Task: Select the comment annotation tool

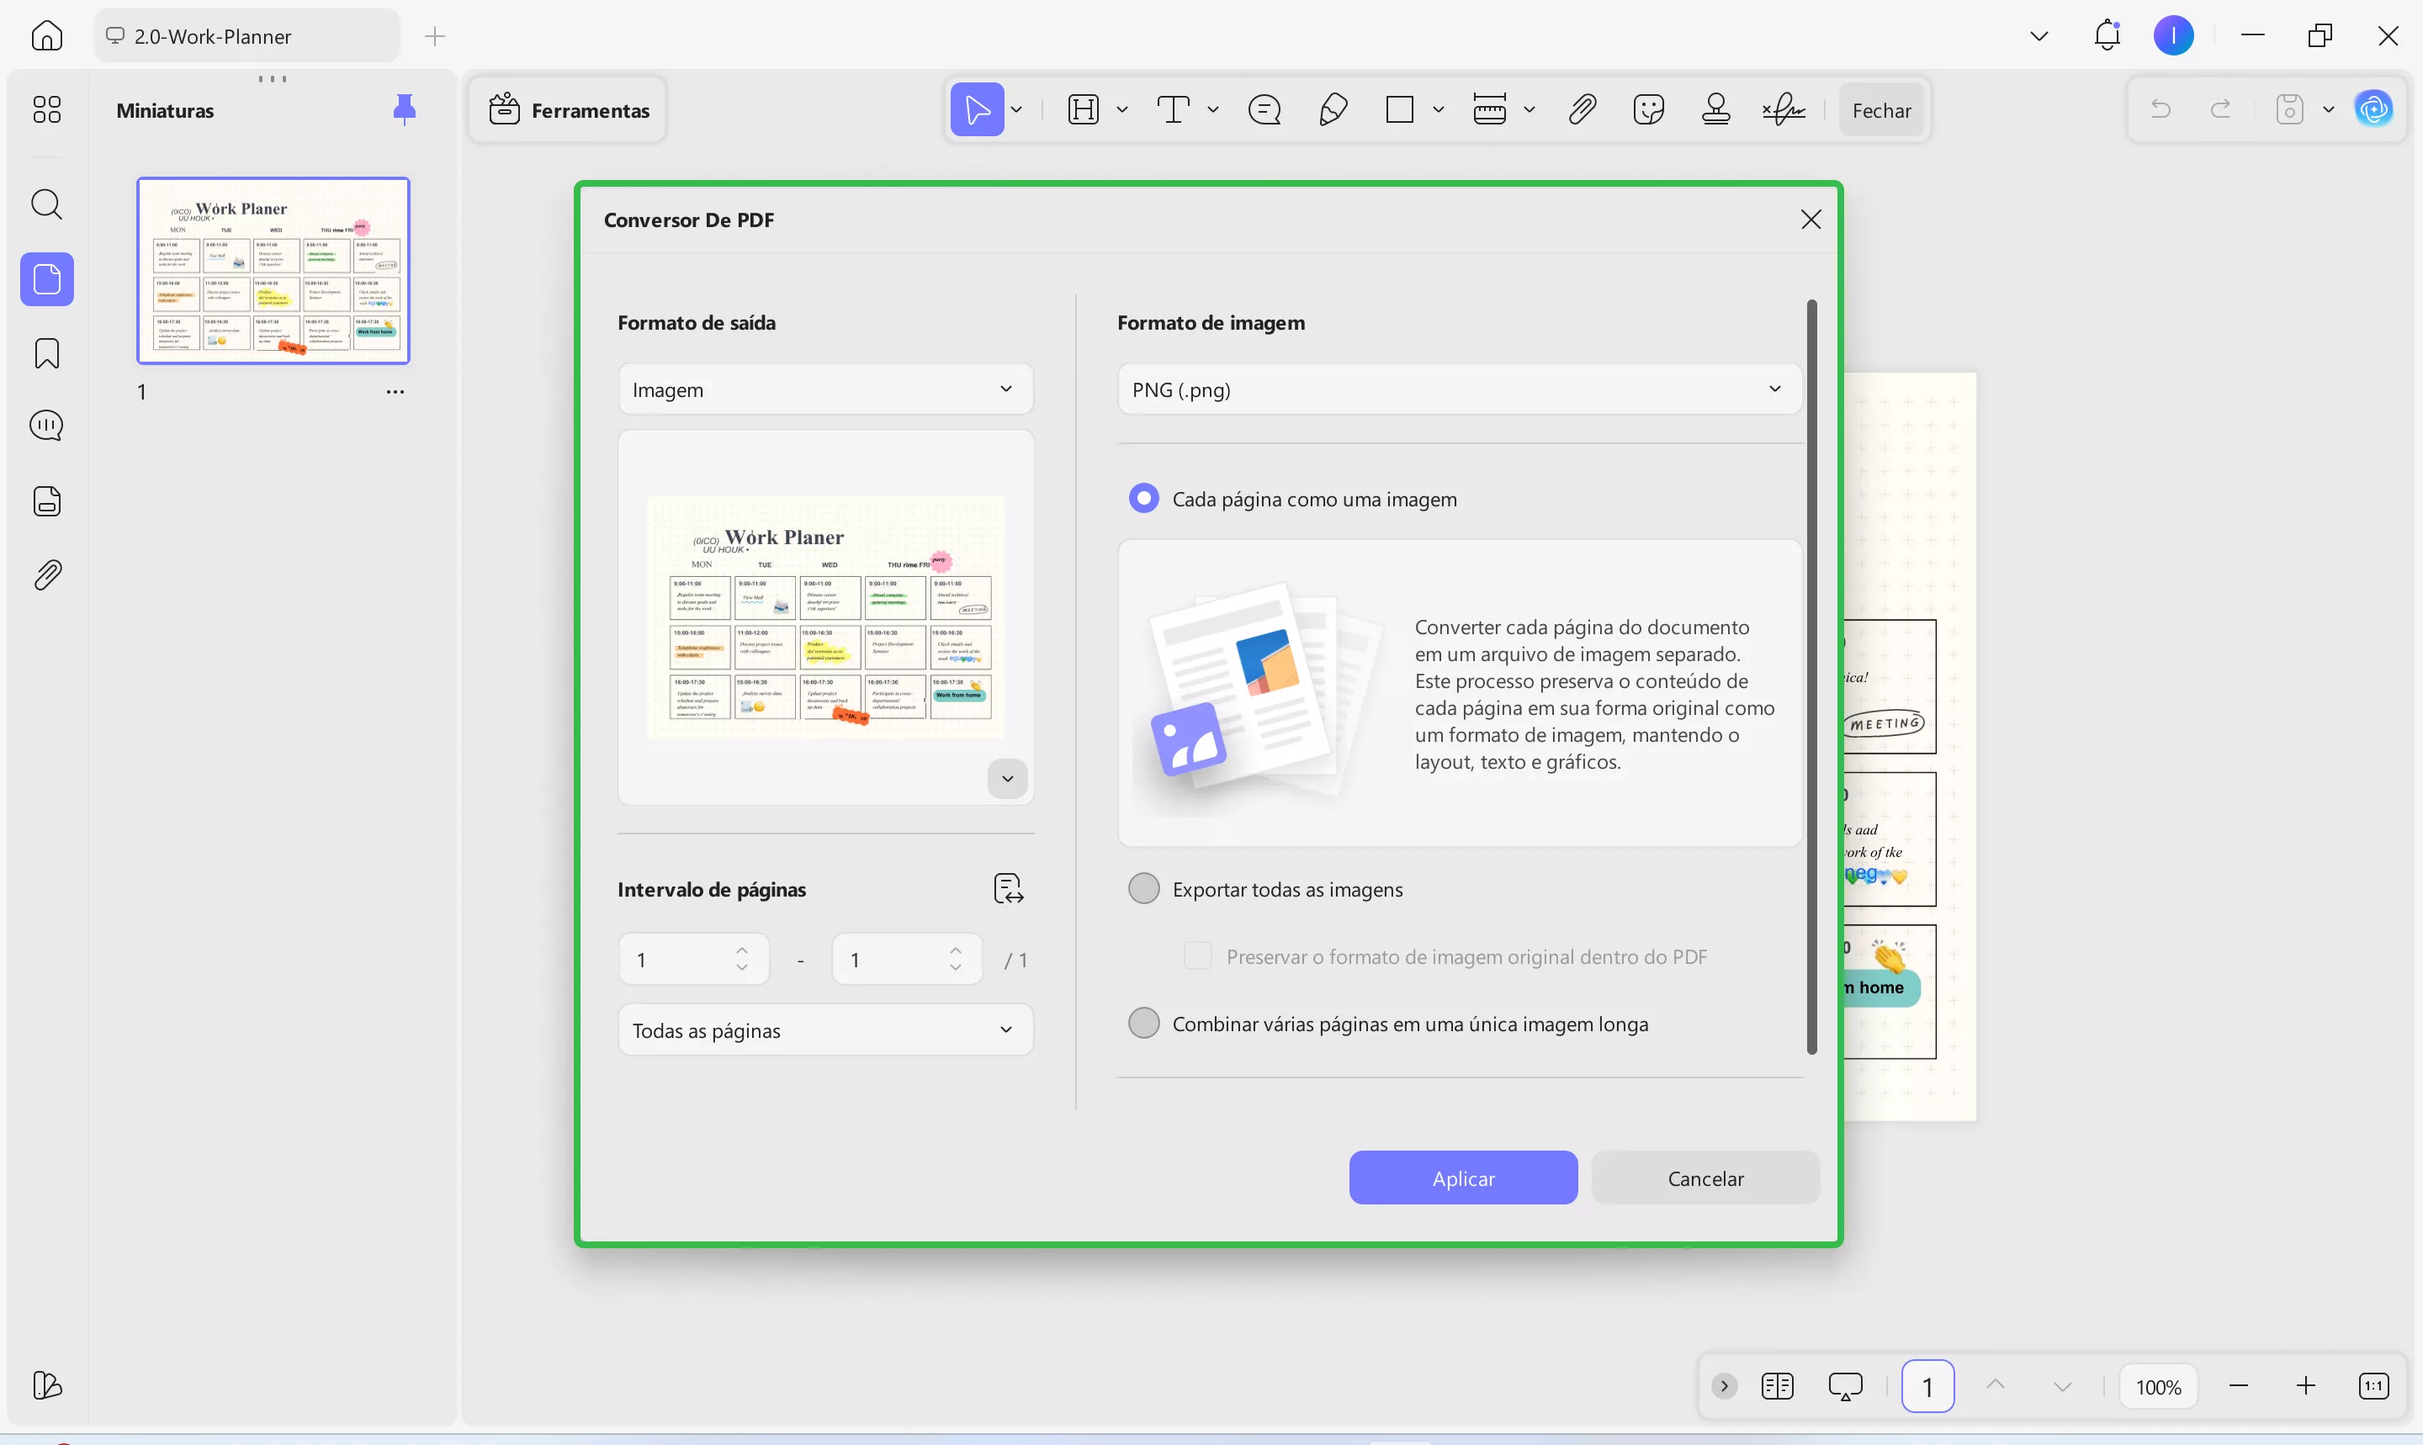Action: [1265, 110]
